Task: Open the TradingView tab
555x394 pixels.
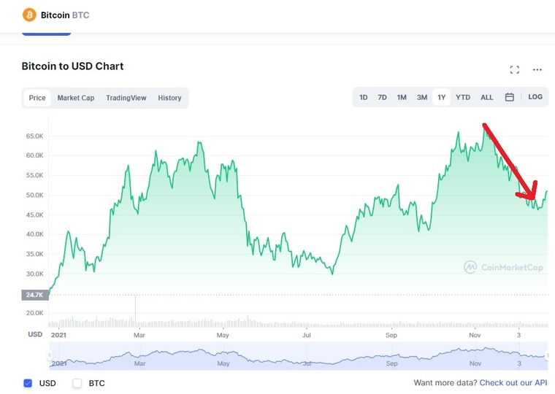Action: [126, 98]
